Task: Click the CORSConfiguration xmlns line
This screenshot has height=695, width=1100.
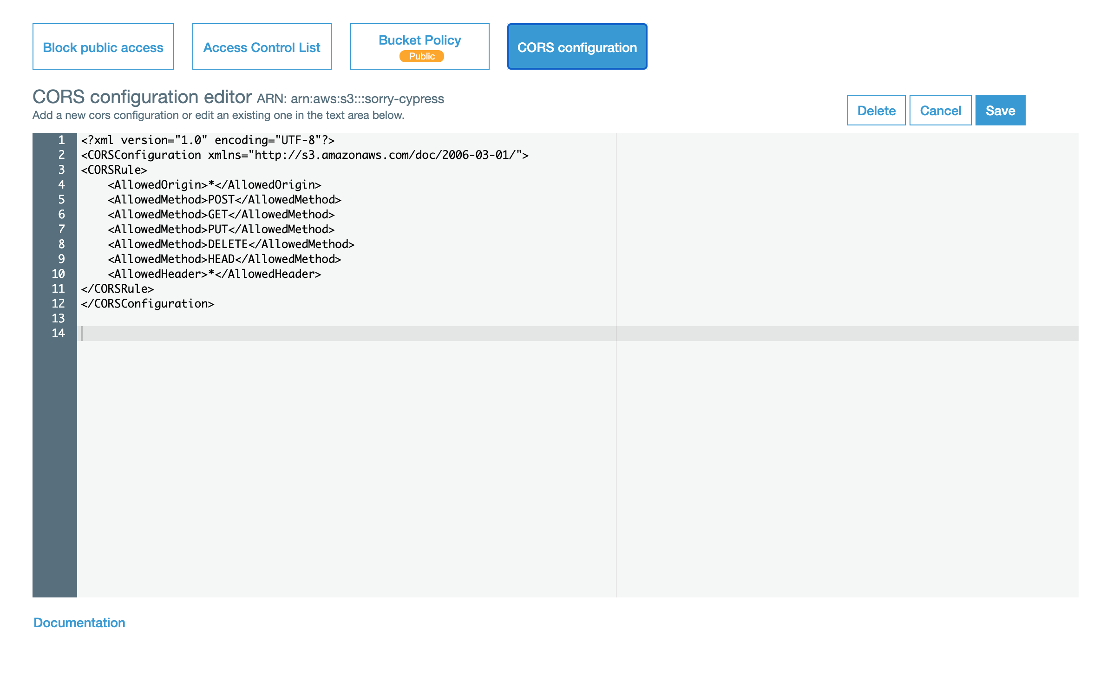Action: pos(304,155)
